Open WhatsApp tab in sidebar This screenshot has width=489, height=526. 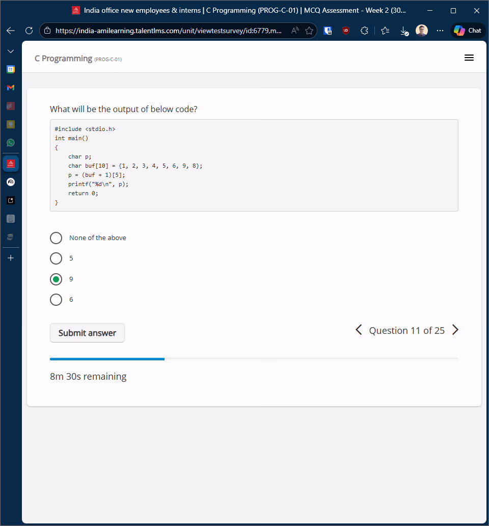pos(11,143)
